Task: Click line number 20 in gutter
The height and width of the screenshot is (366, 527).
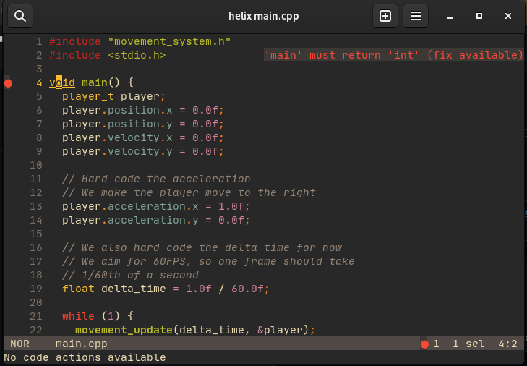Action: click(36, 302)
